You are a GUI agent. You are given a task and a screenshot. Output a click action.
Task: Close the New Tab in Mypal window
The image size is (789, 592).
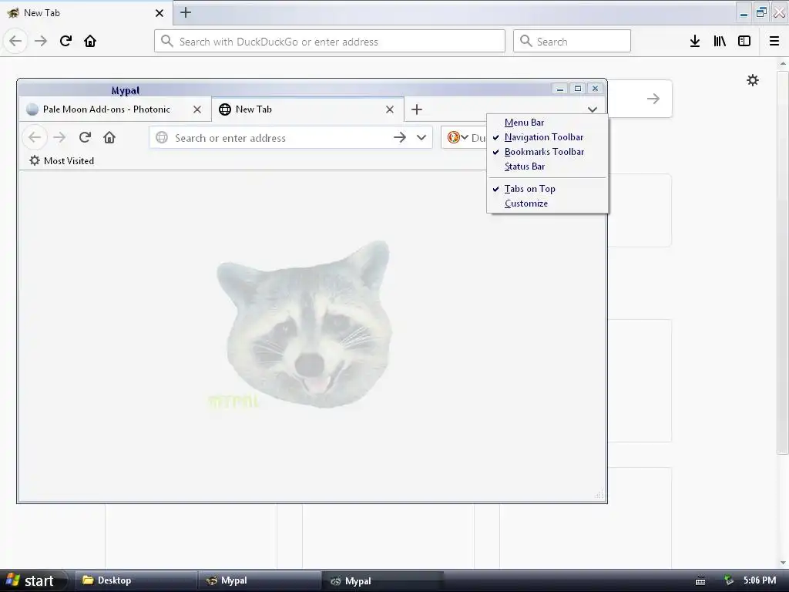tap(389, 109)
